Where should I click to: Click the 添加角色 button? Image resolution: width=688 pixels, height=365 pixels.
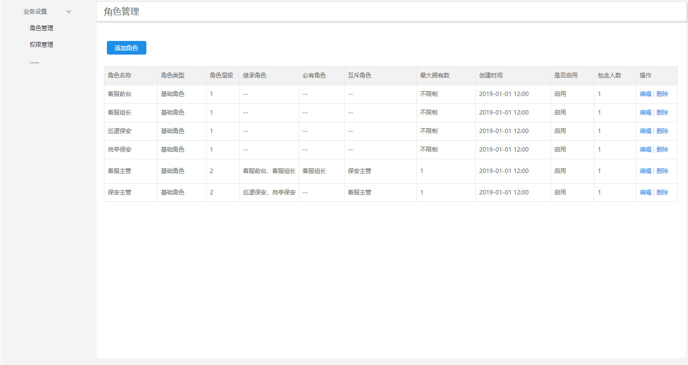[x=126, y=47]
